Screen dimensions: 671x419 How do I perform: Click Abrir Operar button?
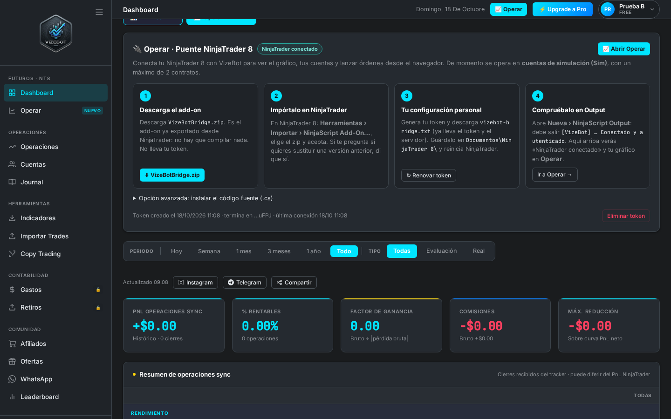pos(624,49)
